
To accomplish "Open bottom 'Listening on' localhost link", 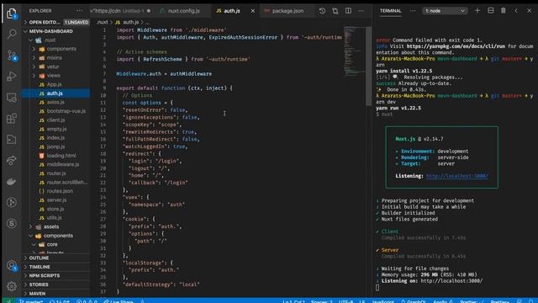I will 451,280.
